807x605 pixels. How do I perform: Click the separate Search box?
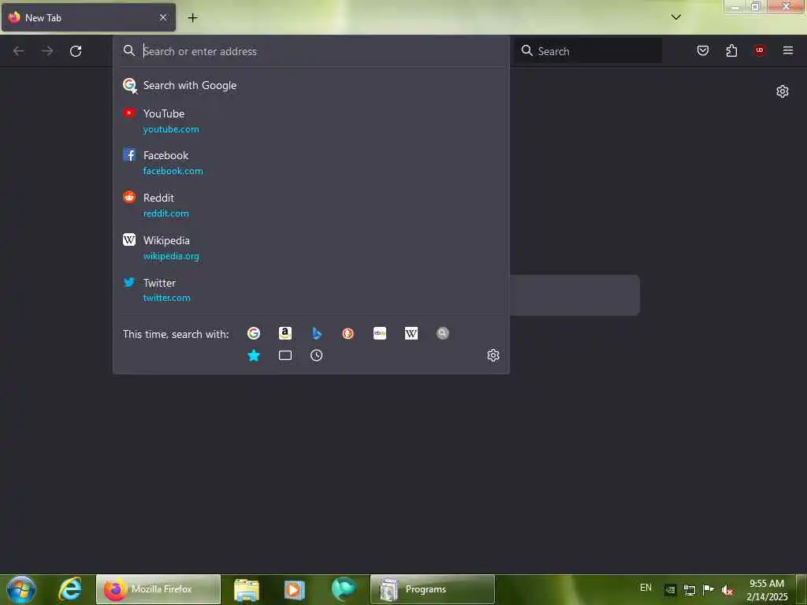point(588,51)
